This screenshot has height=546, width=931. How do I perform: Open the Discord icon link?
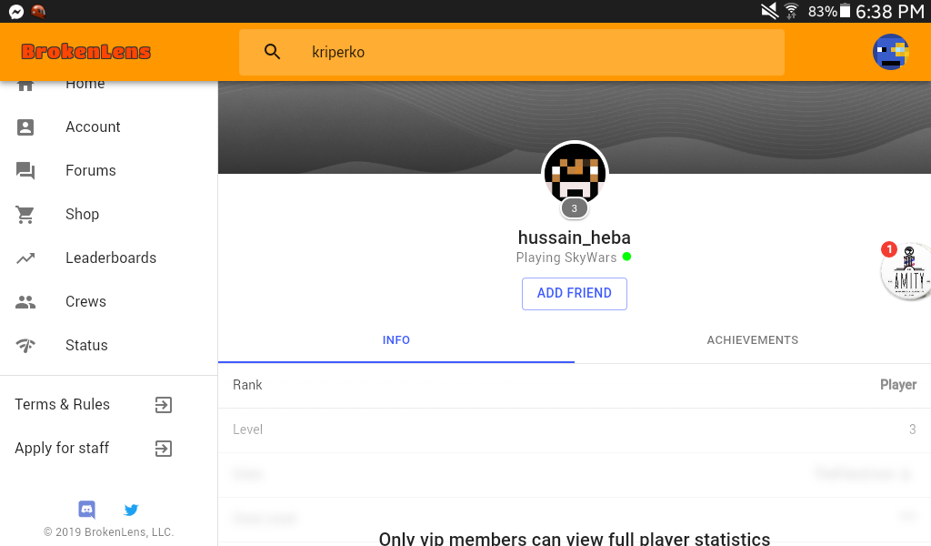(86, 510)
